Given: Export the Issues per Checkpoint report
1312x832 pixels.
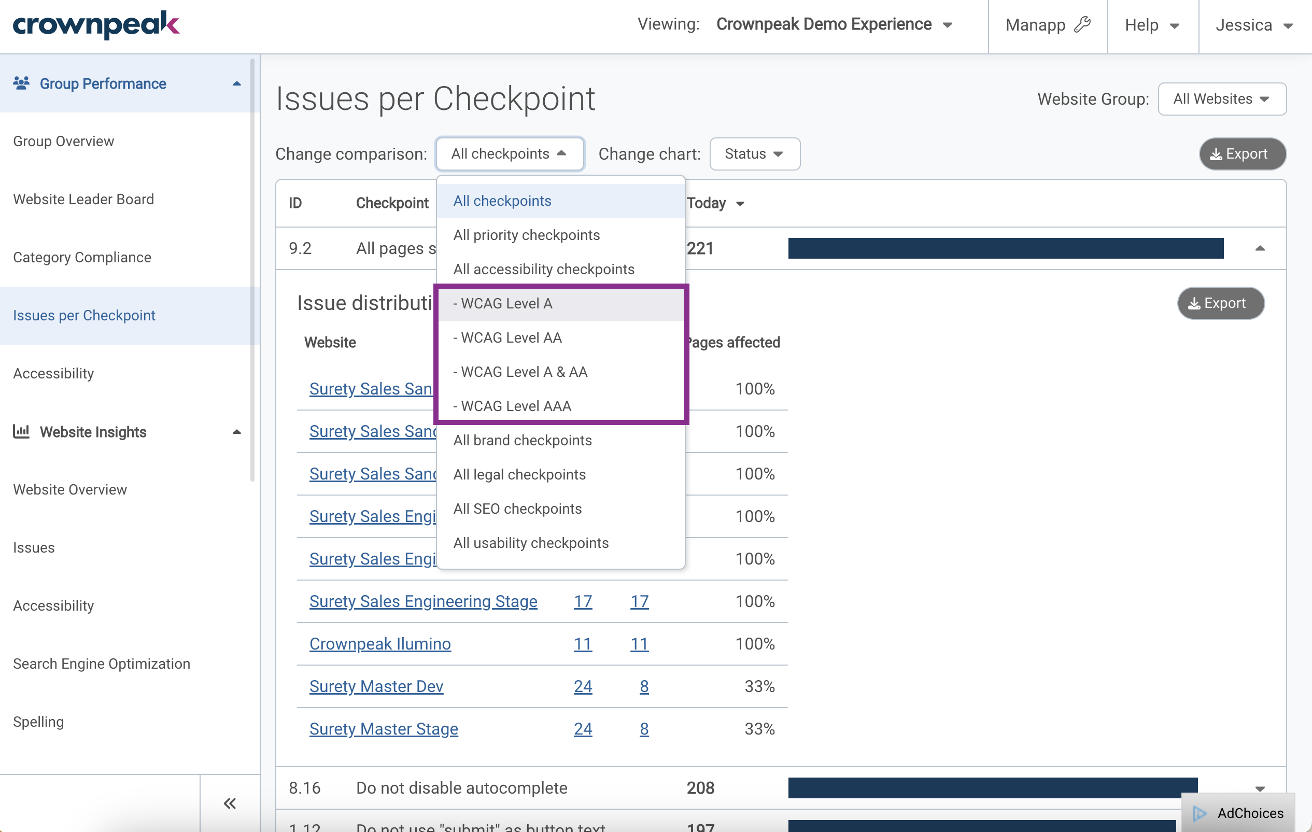Looking at the screenshot, I should (x=1242, y=154).
